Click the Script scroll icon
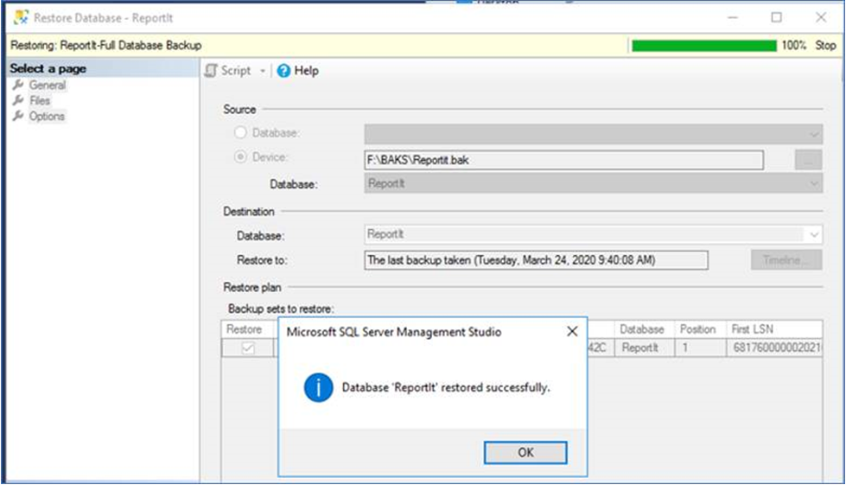 tap(211, 71)
